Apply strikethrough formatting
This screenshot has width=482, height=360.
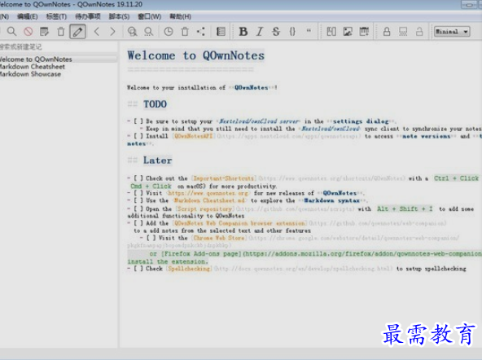tap(276, 32)
